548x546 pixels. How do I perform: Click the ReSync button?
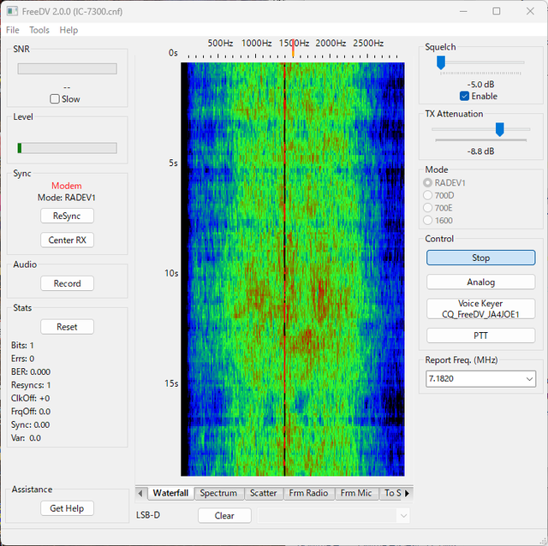67,216
